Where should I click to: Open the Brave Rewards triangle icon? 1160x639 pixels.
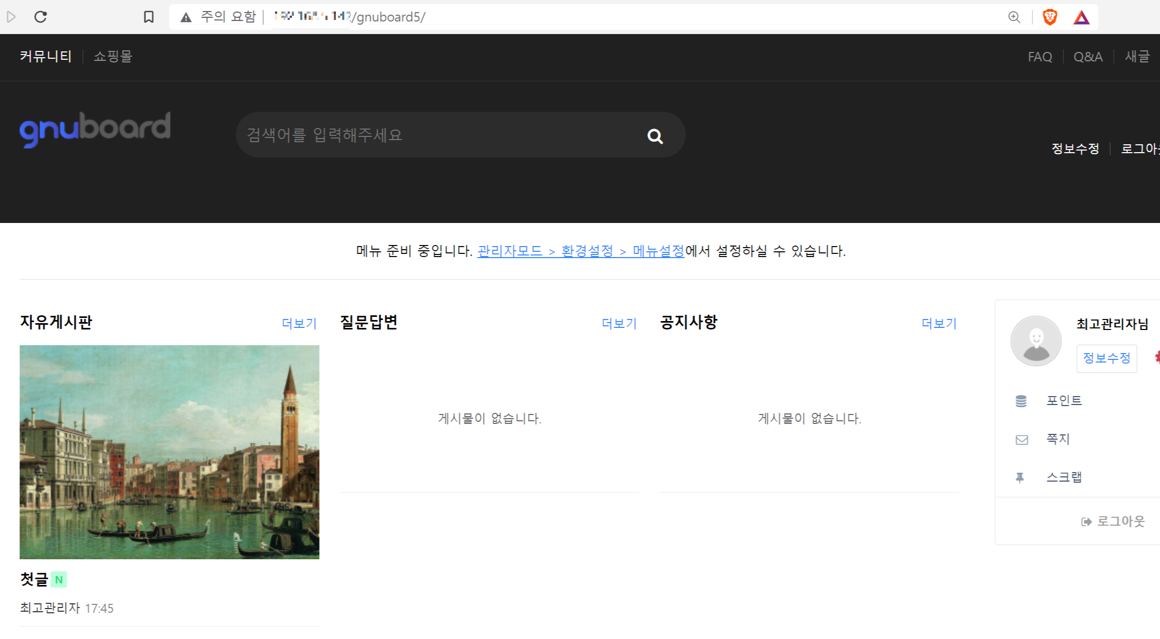(x=1081, y=18)
